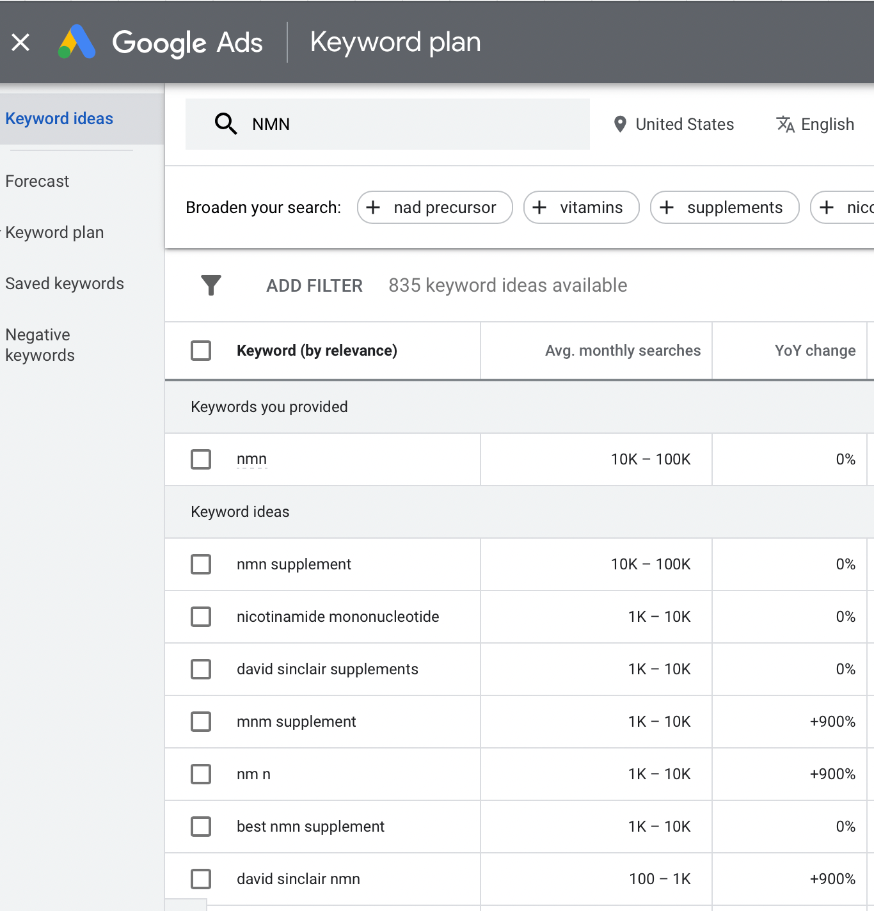Viewport: 874px width, 911px height.
Task: Click the filter funnel icon
Action: [211, 285]
